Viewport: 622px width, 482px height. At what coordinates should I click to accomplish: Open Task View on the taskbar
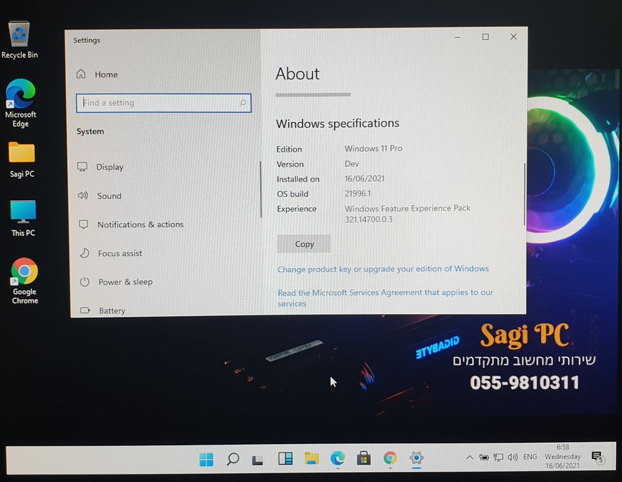[258, 460]
